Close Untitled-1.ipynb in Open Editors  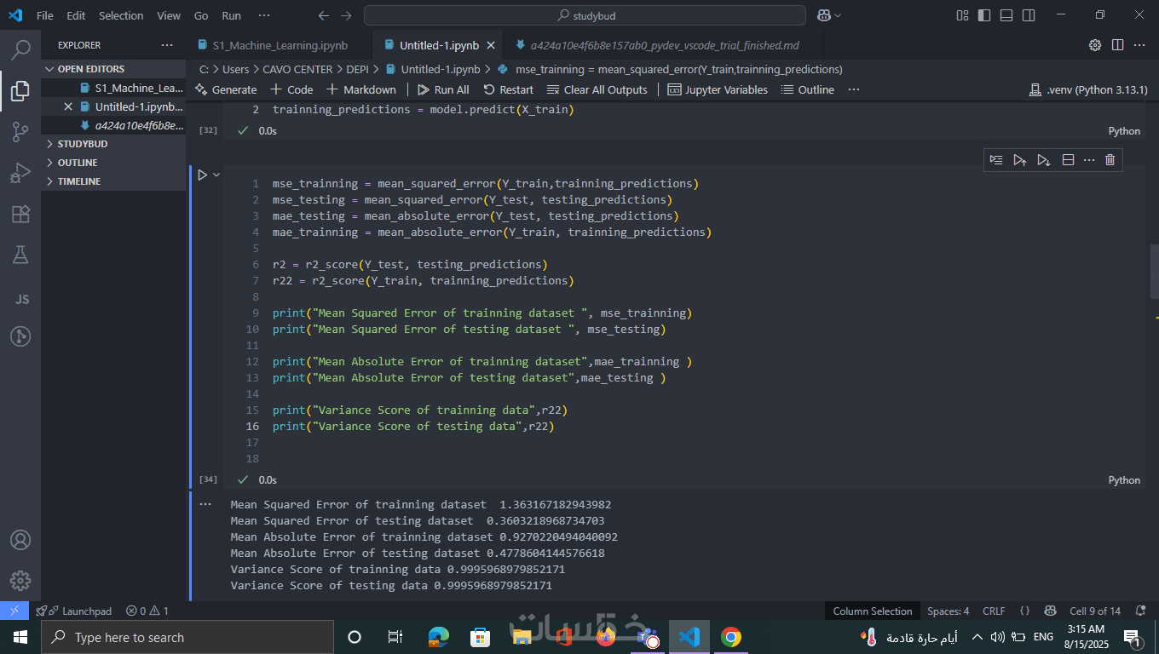pyautogui.click(x=68, y=106)
